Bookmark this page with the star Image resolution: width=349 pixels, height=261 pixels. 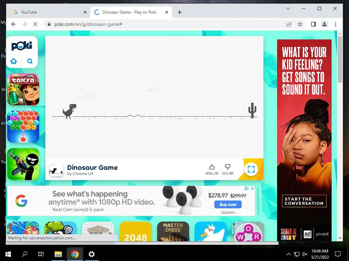tap(300, 24)
